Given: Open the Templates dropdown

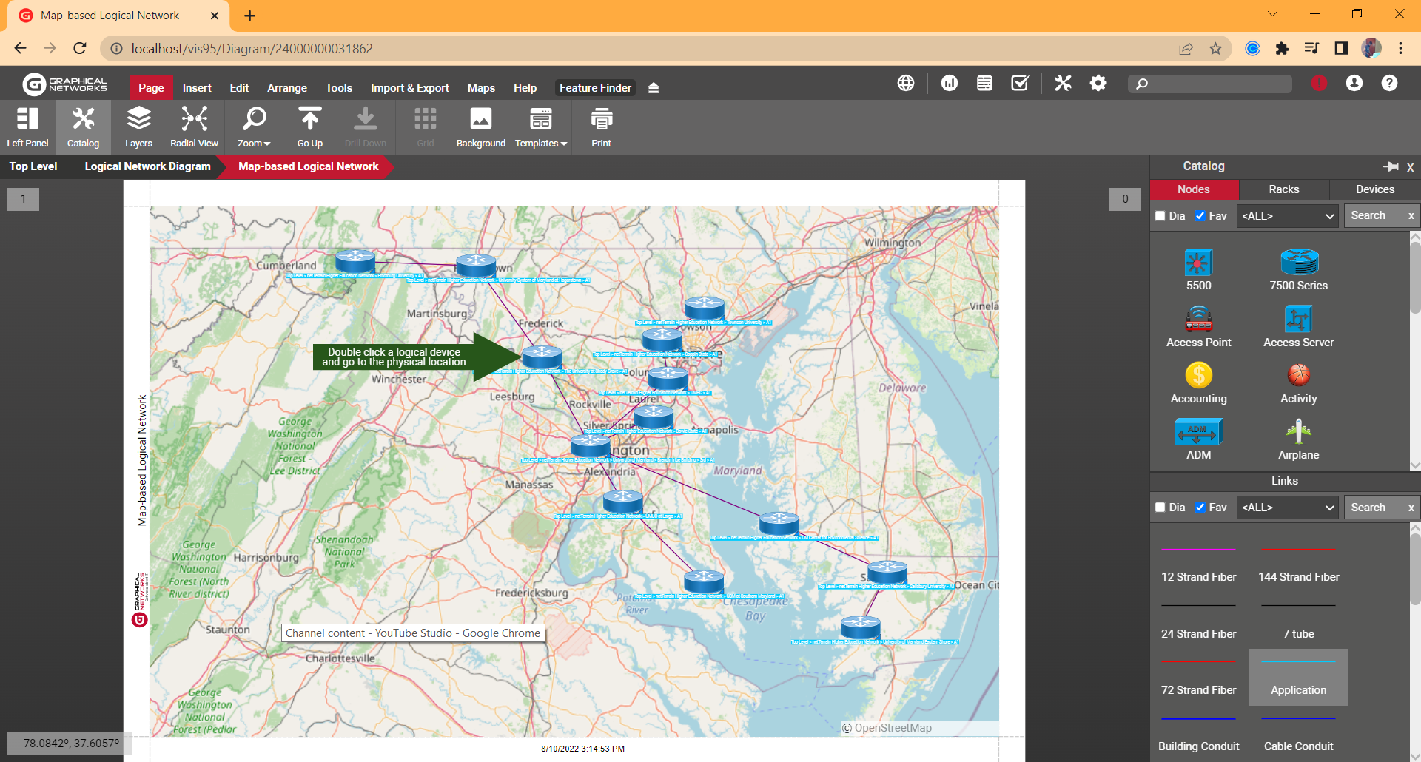Looking at the screenshot, I should click(540, 127).
